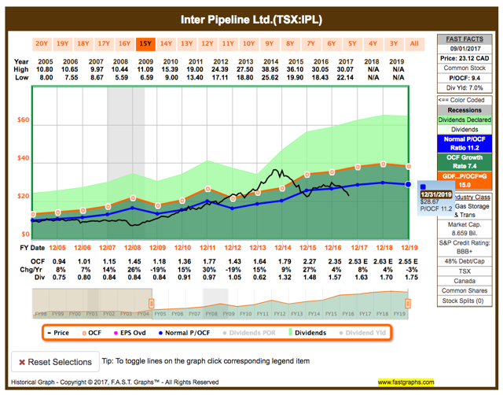Switch to the 14Y range tab
This screenshot has width=503, height=395.
(x=166, y=44)
